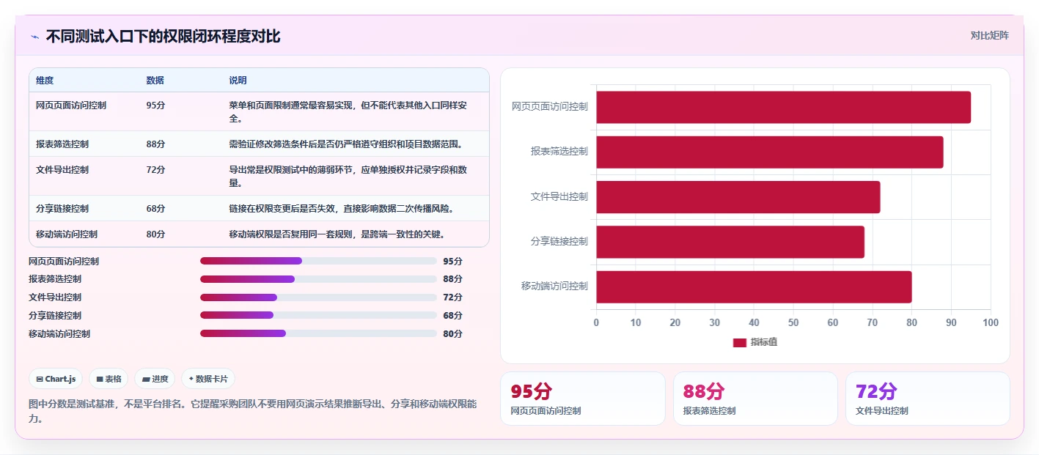Click the Chart.js chip
The height and width of the screenshot is (455, 1039).
tap(56, 379)
